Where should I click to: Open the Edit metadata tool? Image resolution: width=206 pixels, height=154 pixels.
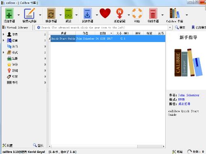click(30, 14)
